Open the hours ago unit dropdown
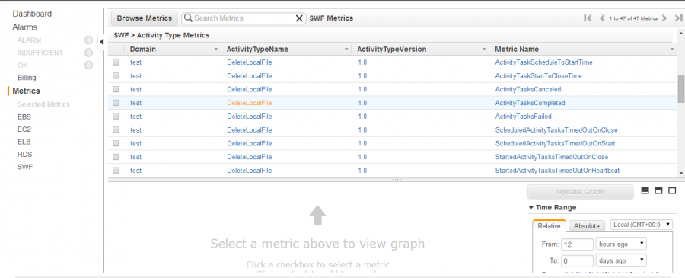Image resolution: width=685 pixels, height=278 pixels. coord(621,244)
